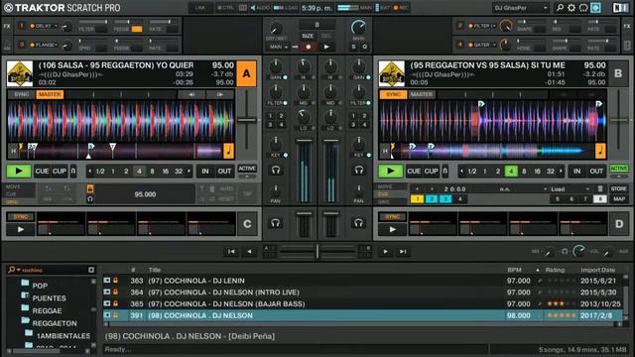Click the MAP cue button on Deck B
Image resolution: width=635 pixels, height=357 pixels.
pyautogui.click(x=618, y=198)
